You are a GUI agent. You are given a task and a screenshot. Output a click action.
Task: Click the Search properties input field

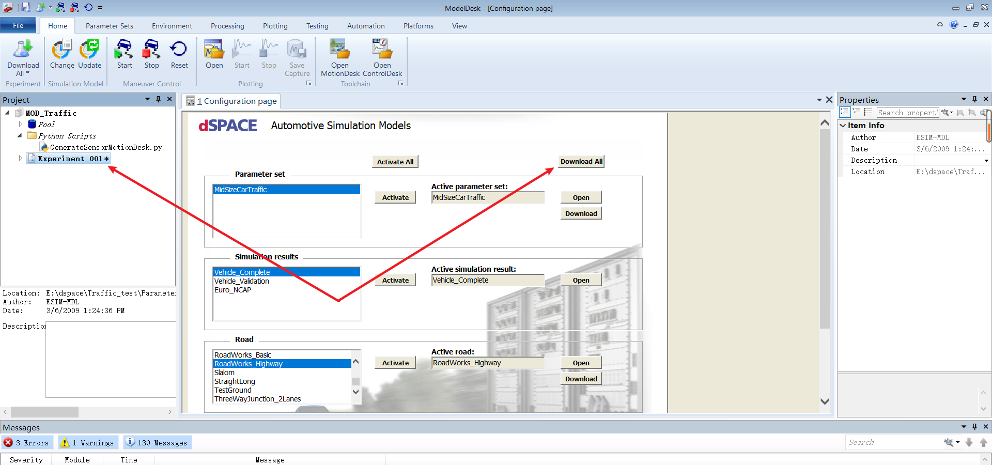[908, 112]
